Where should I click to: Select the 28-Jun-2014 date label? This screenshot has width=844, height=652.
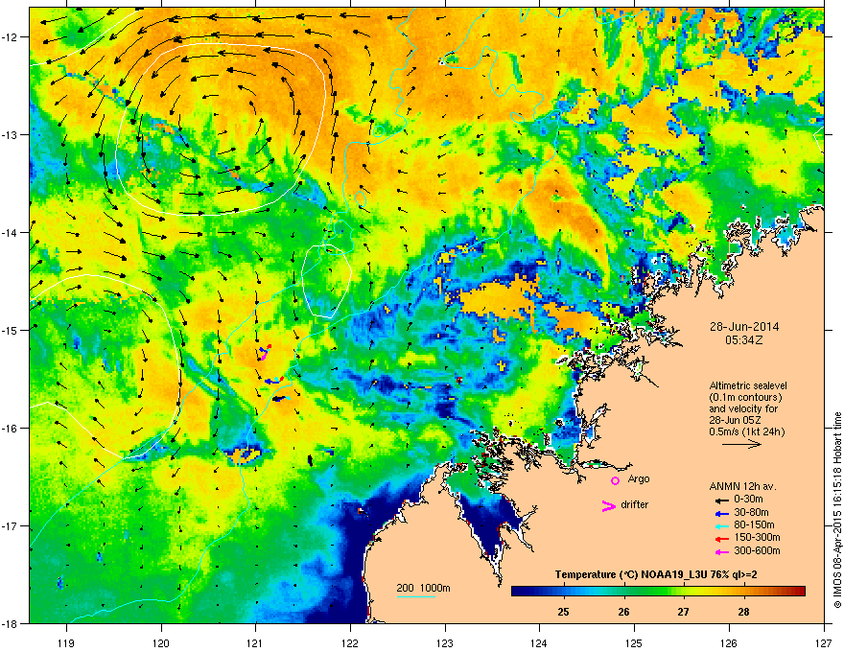[744, 327]
